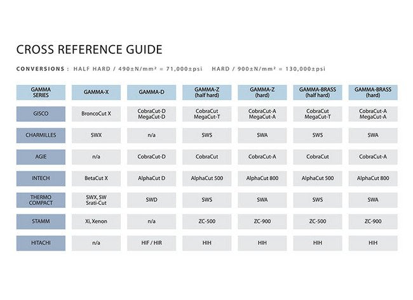Click the AGIE row label
Screen dimensions: 413x300
[41, 157]
